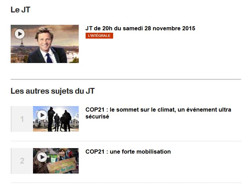Click the word 'sécurisé' in the first headline
251x187 pixels.
point(97,117)
